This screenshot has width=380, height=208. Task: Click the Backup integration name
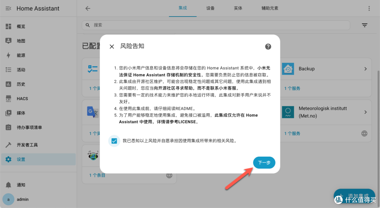(306, 69)
